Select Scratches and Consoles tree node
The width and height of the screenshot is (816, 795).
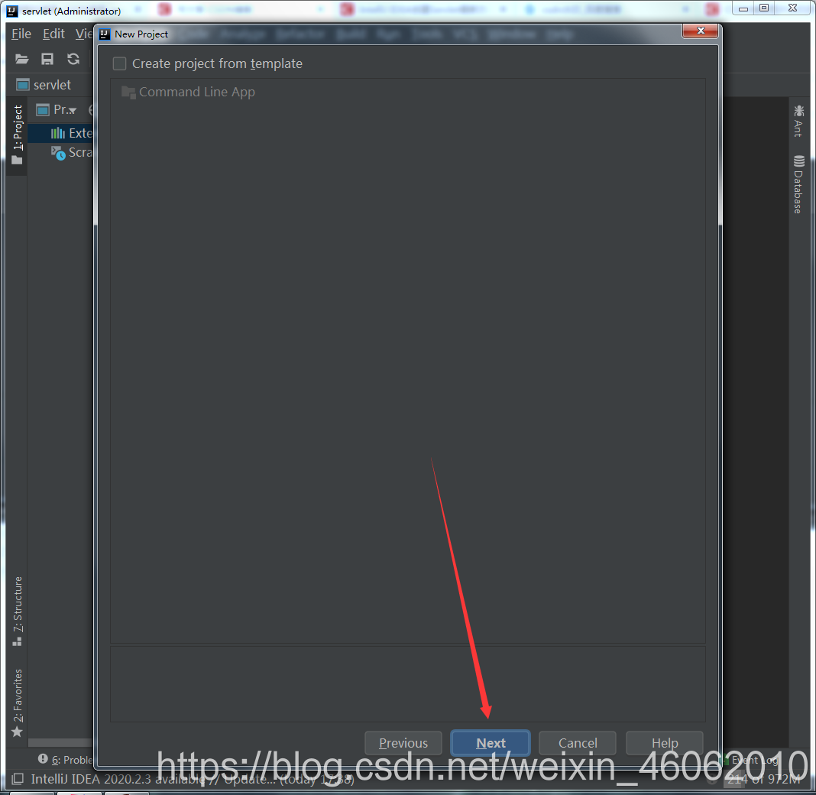click(72, 153)
